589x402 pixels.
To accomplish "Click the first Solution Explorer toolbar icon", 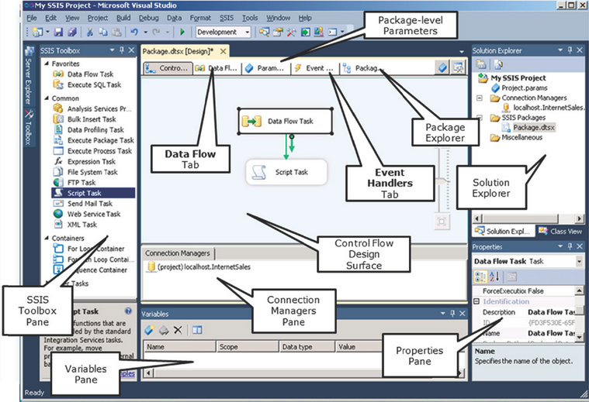I will click(x=481, y=64).
